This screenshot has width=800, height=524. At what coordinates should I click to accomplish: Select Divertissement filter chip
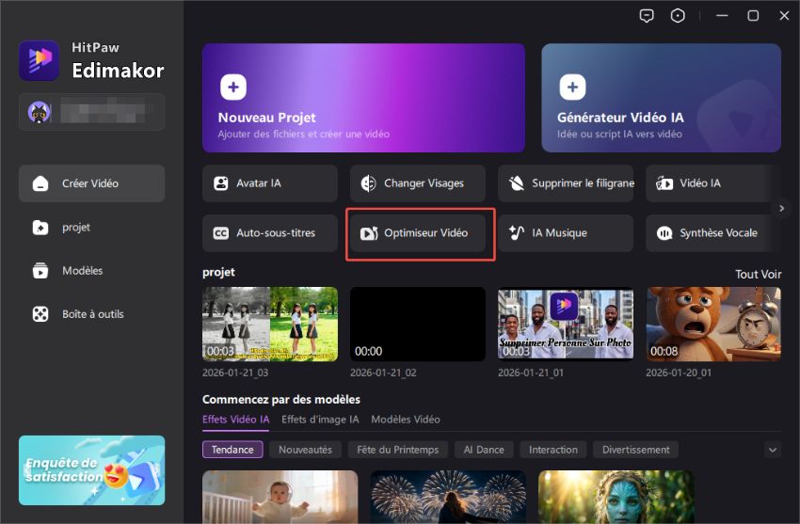coord(635,450)
